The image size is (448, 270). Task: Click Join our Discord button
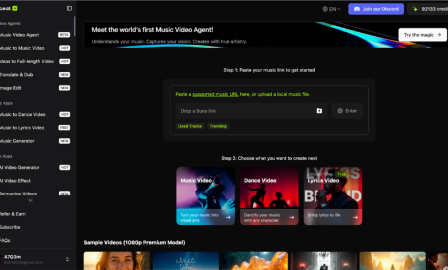tap(376, 9)
